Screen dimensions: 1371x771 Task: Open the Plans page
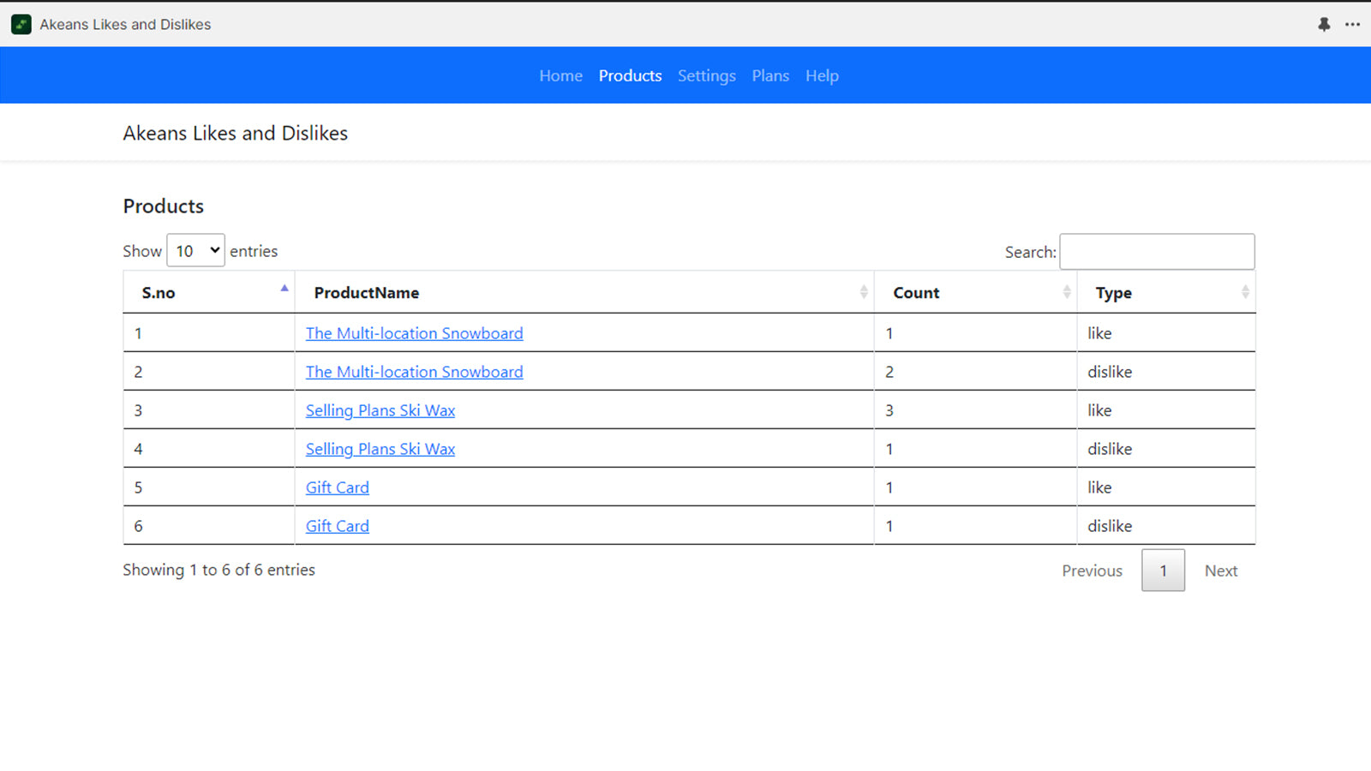770,75
